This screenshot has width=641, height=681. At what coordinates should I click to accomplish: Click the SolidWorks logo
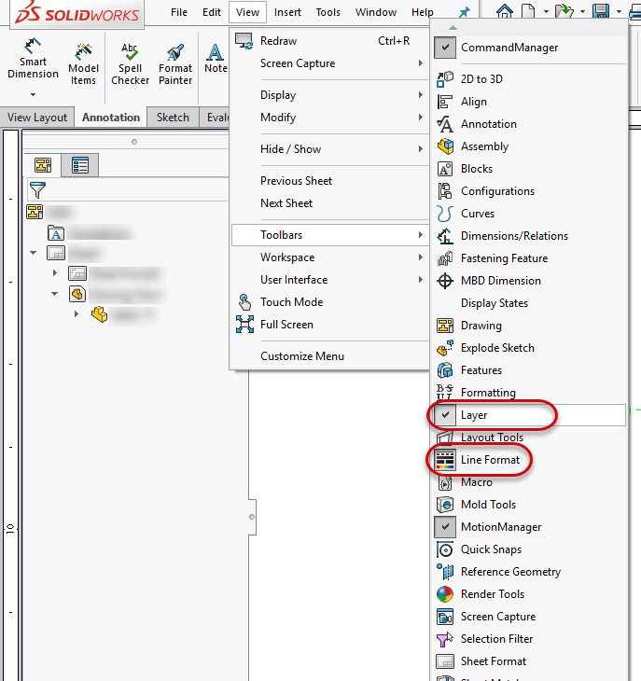77,13
